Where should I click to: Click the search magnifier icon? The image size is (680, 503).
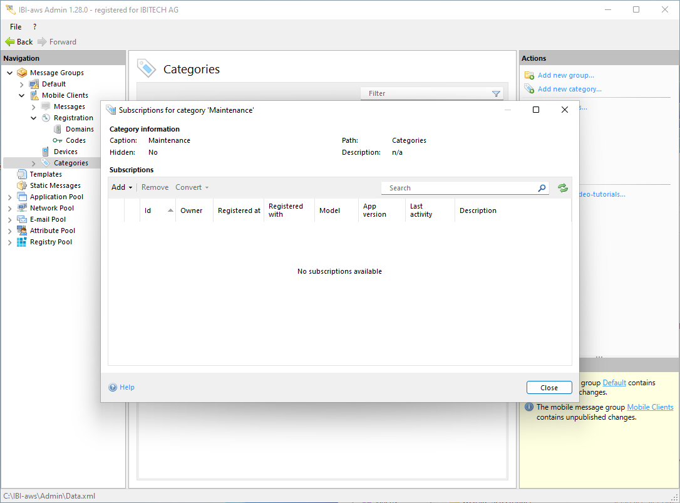[542, 188]
